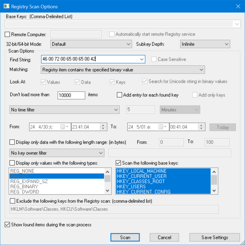Enable display only data with length range
The width and height of the screenshot is (245, 245).
[x=12, y=142]
